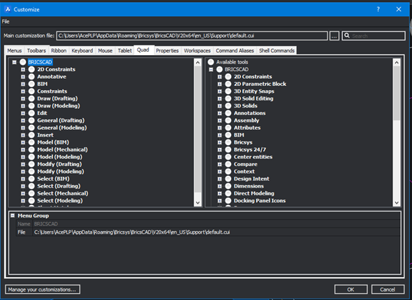Switch to the Menus tab

click(15, 50)
